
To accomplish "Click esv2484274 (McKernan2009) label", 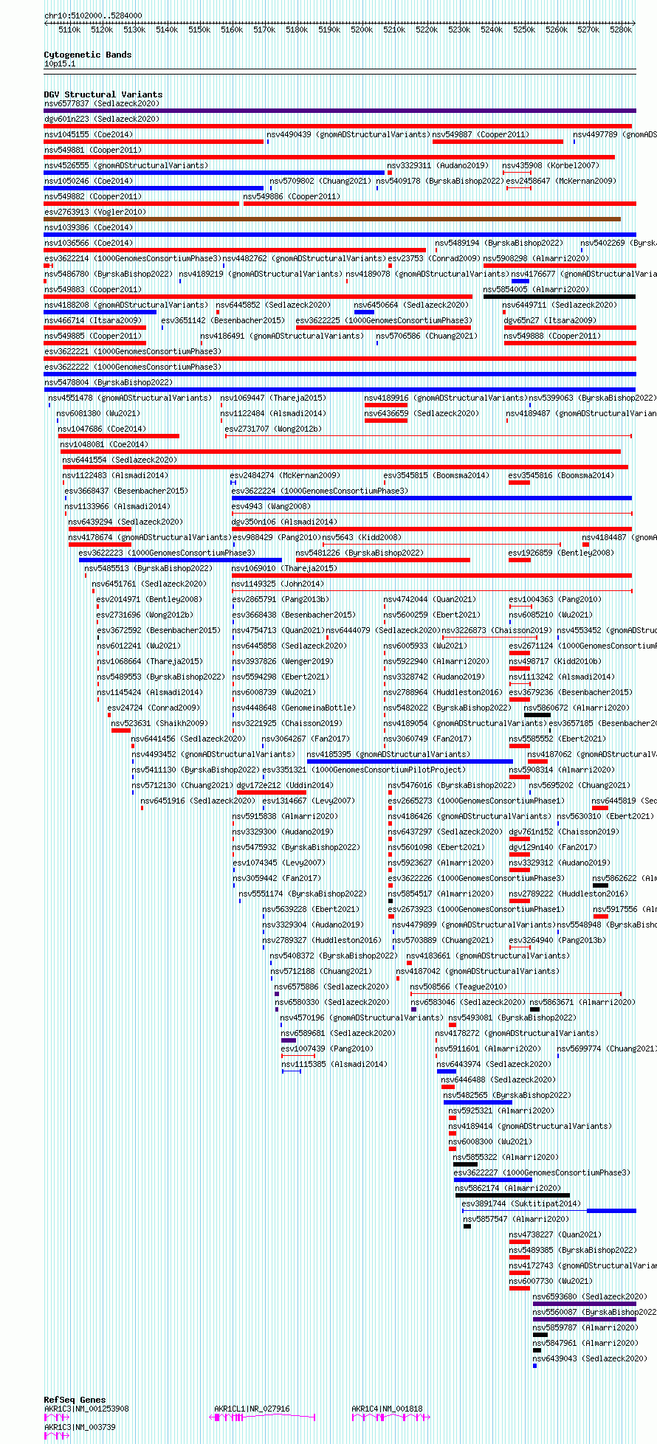I will (286, 475).
